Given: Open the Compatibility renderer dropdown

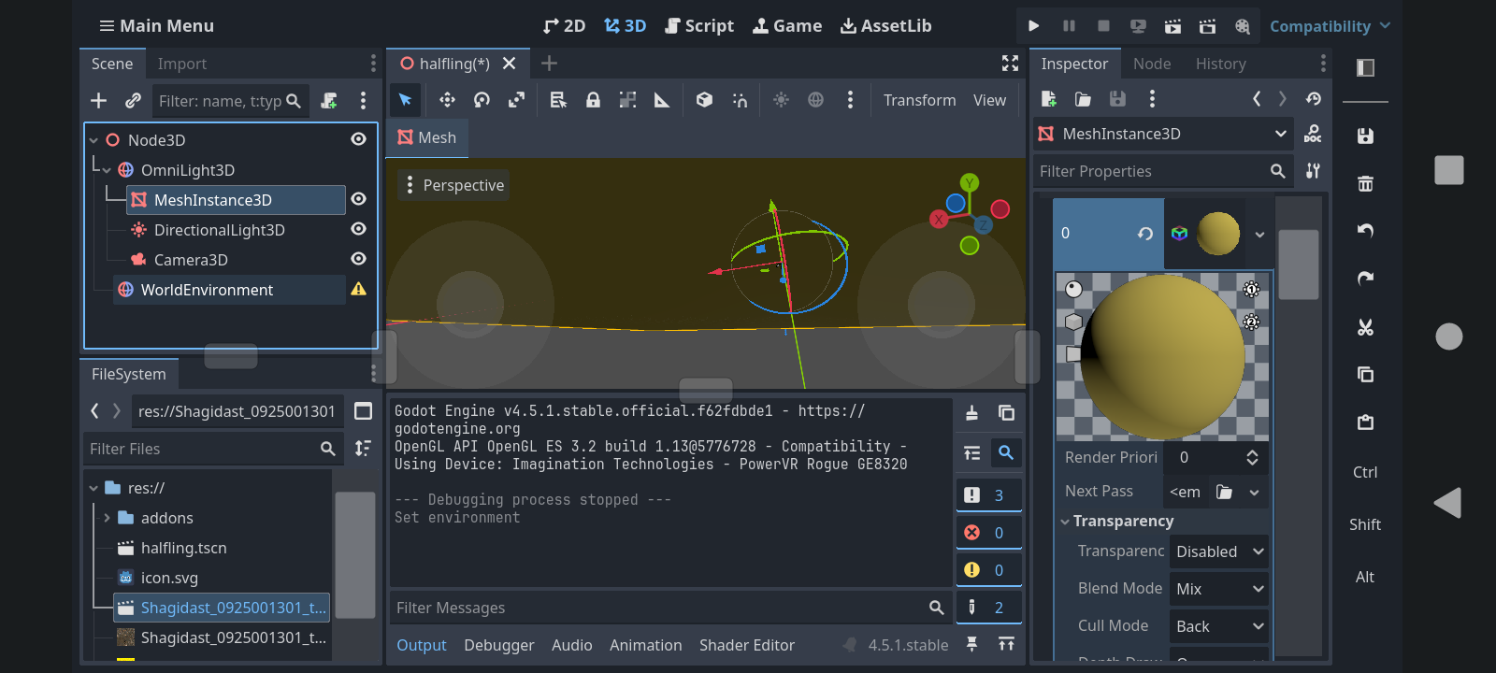Looking at the screenshot, I should point(1329,26).
